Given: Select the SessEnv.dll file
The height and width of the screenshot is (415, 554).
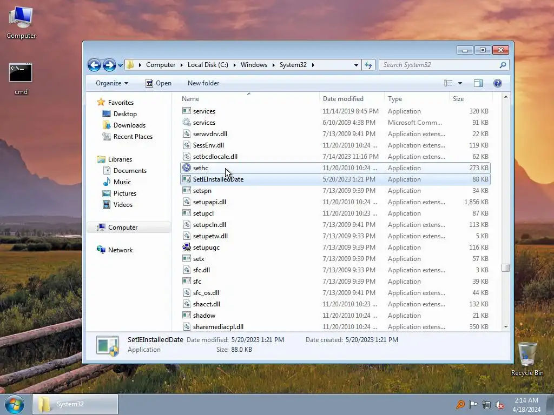Looking at the screenshot, I should (208, 145).
